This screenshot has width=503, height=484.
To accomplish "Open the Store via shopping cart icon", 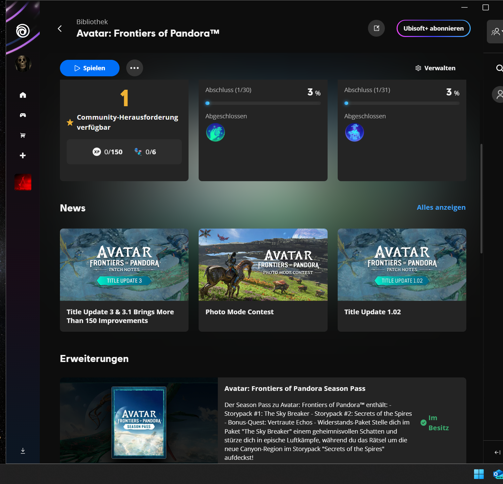I will point(23,135).
